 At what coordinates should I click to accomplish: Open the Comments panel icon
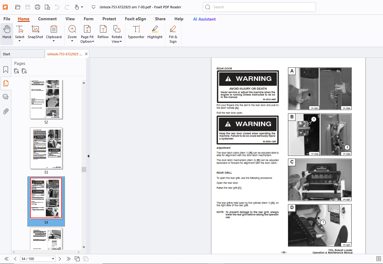coord(6,97)
